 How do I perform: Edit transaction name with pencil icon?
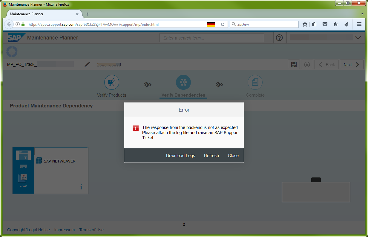[87, 64]
